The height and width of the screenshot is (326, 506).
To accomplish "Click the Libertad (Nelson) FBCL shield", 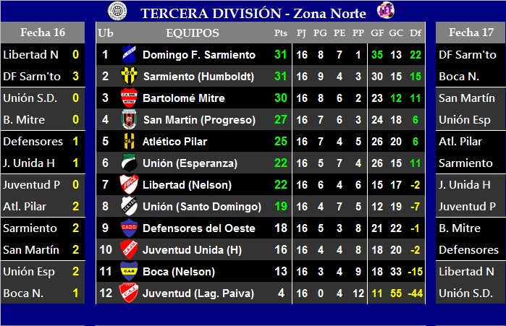I will pos(129,184).
